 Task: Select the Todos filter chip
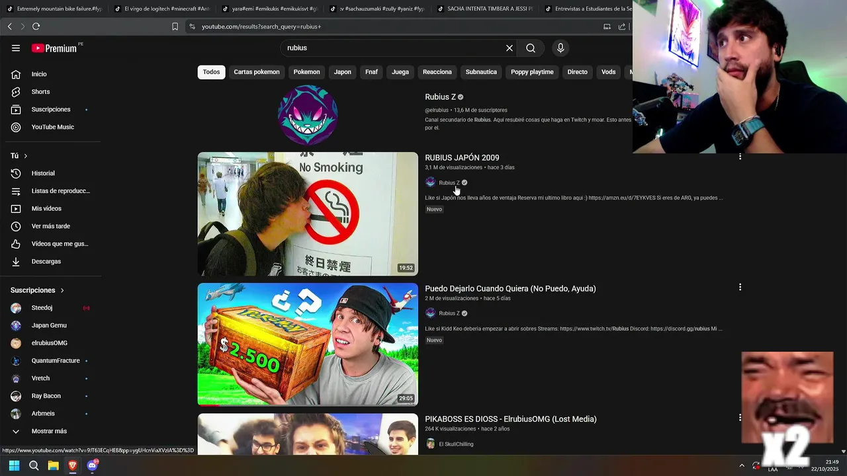pyautogui.click(x=212, y=72)
